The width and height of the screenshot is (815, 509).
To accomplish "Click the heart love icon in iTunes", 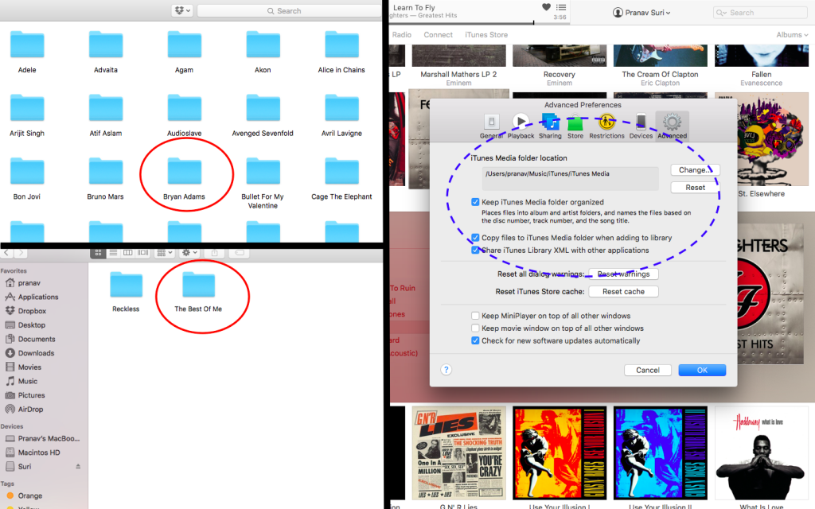I will [x=546, y=7].
